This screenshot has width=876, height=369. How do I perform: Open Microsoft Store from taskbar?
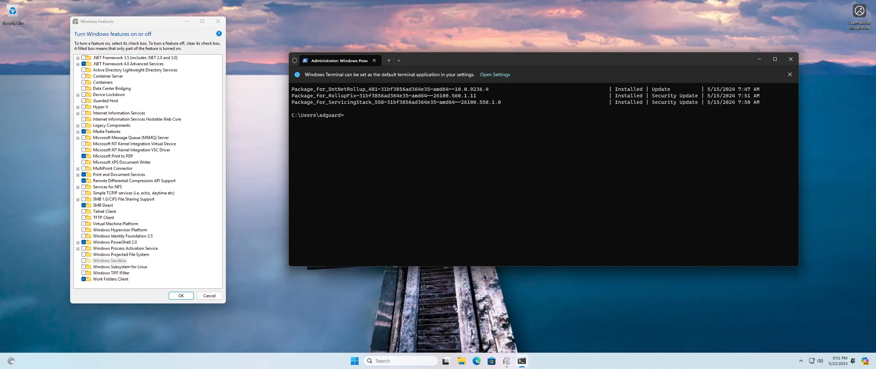pos(491,361)
